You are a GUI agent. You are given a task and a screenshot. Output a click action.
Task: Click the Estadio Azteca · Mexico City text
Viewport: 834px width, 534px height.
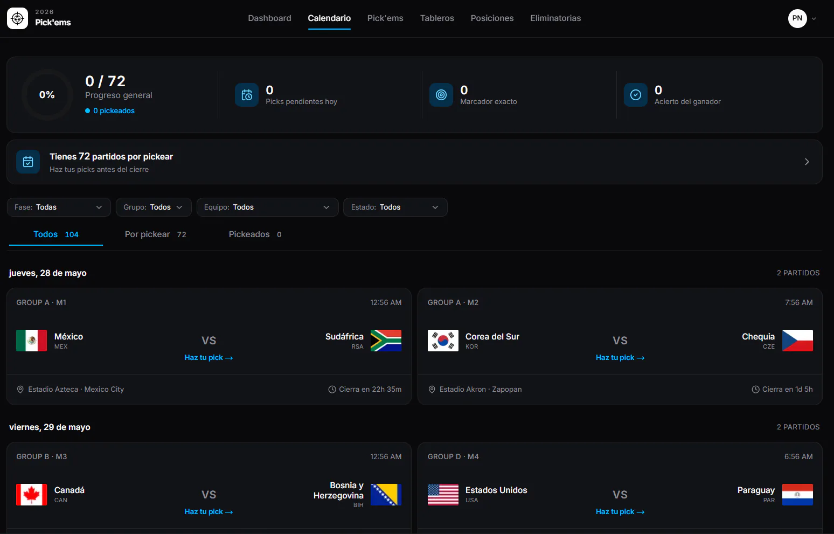click(x=76, y=389)
